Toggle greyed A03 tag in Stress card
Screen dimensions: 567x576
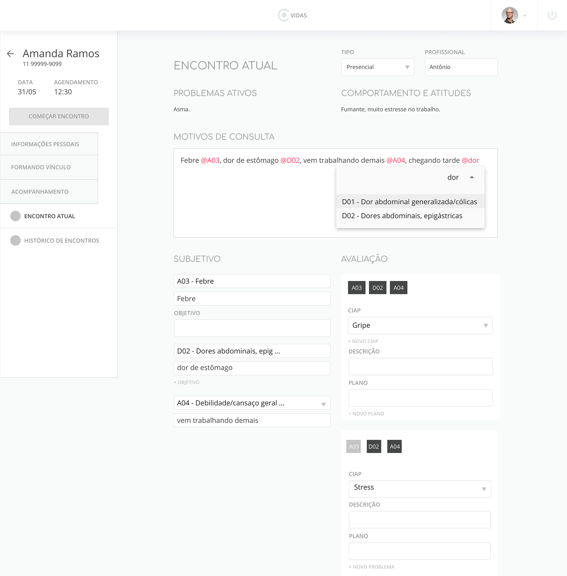tap(353, 447)
